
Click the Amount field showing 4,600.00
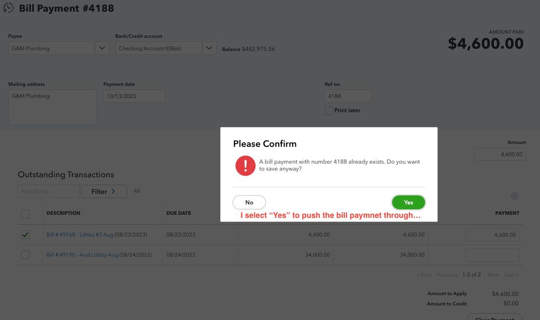tap(500, 154)
